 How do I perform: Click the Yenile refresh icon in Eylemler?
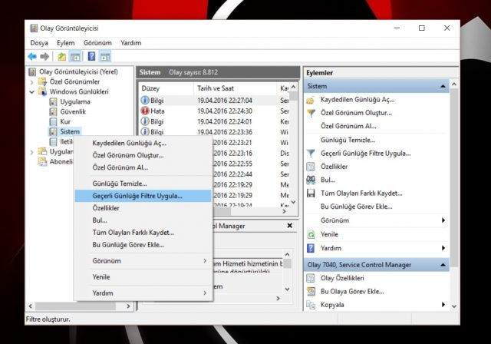pyautogui.click(x=311, y=234)
